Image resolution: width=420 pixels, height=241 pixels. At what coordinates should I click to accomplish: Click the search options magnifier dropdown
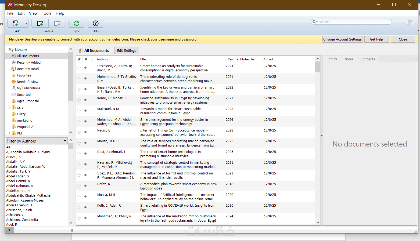click(315, 22)
